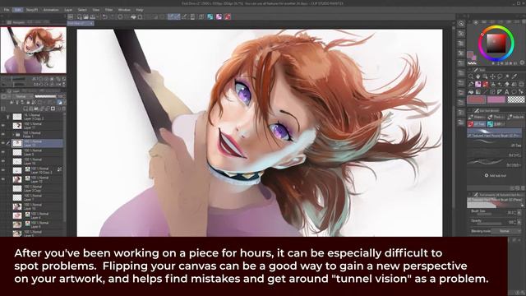Adjust the layer opacity slider
This screenshot has width=526, height=296.
pos(45,97)
